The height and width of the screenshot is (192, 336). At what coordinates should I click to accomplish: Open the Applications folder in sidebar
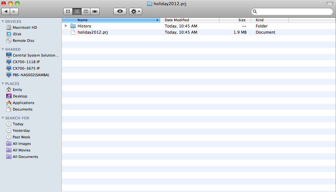tap(23, 103)
